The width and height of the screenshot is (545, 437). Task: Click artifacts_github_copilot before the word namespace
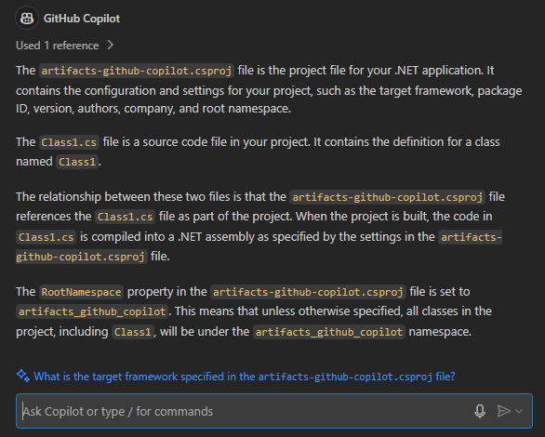coord(329,332)
